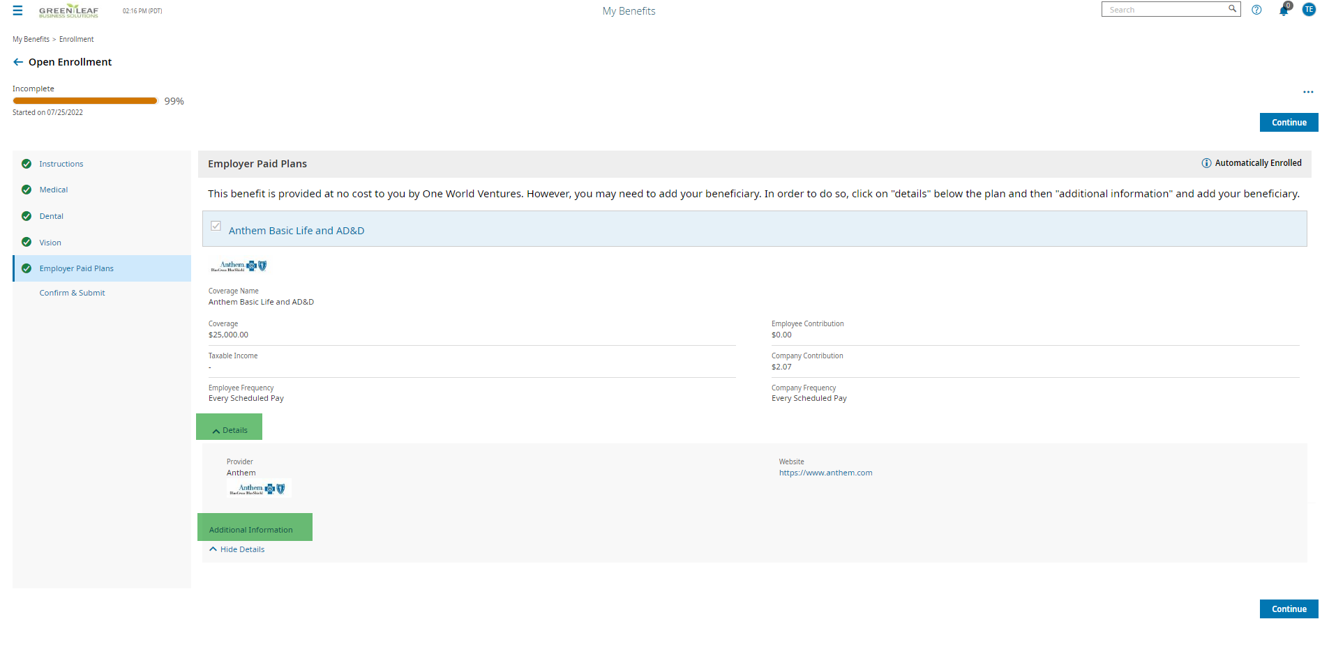Click the 02:16 PM (PDT) time display
Image resolution: width=1329 pixels, height=649 pixels.
[142, 11]
